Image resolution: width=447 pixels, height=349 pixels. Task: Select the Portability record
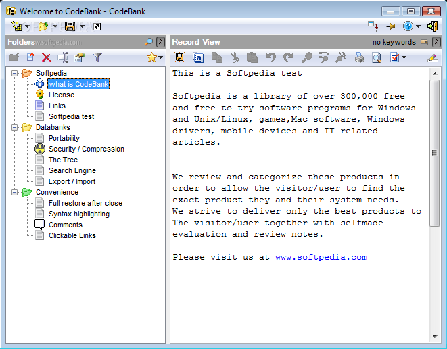(x=64, y=138)
